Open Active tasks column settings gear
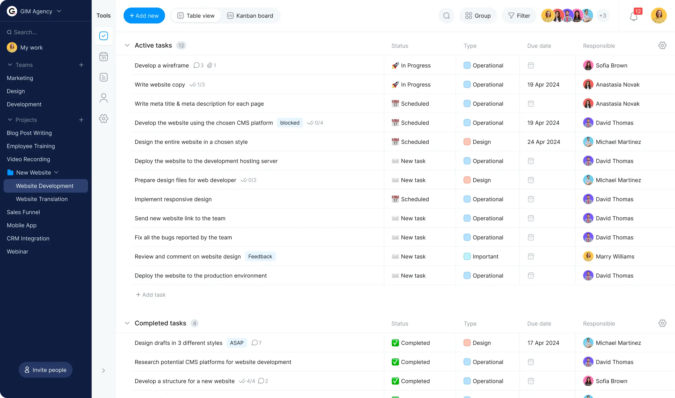This screenshot has height=398, width=675. pyautogui.click(x=662, y=46)
